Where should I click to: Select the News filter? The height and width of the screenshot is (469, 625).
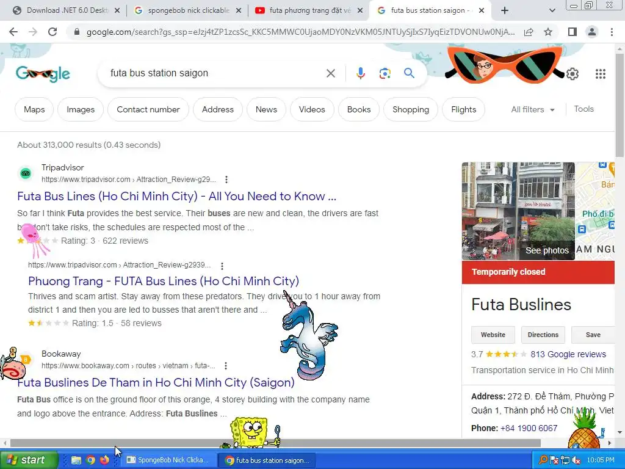point(266,109)
